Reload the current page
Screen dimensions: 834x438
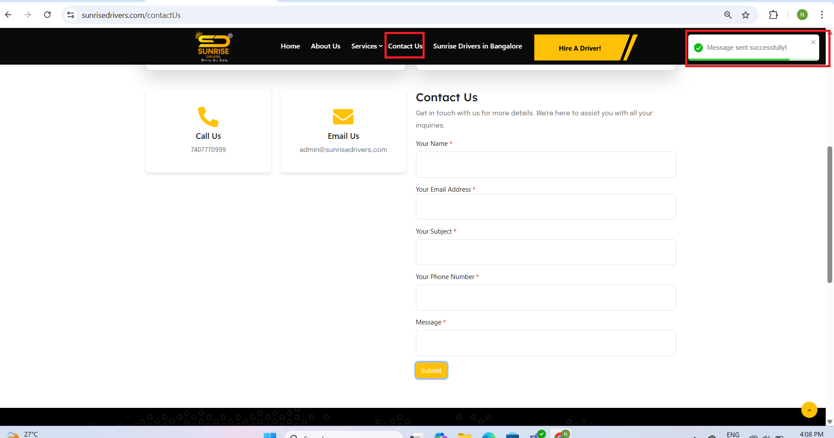pos(47,15)
